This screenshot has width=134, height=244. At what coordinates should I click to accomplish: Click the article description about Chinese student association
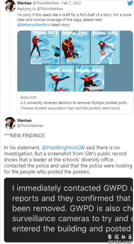pyautogui.click(x=70, y=108)
